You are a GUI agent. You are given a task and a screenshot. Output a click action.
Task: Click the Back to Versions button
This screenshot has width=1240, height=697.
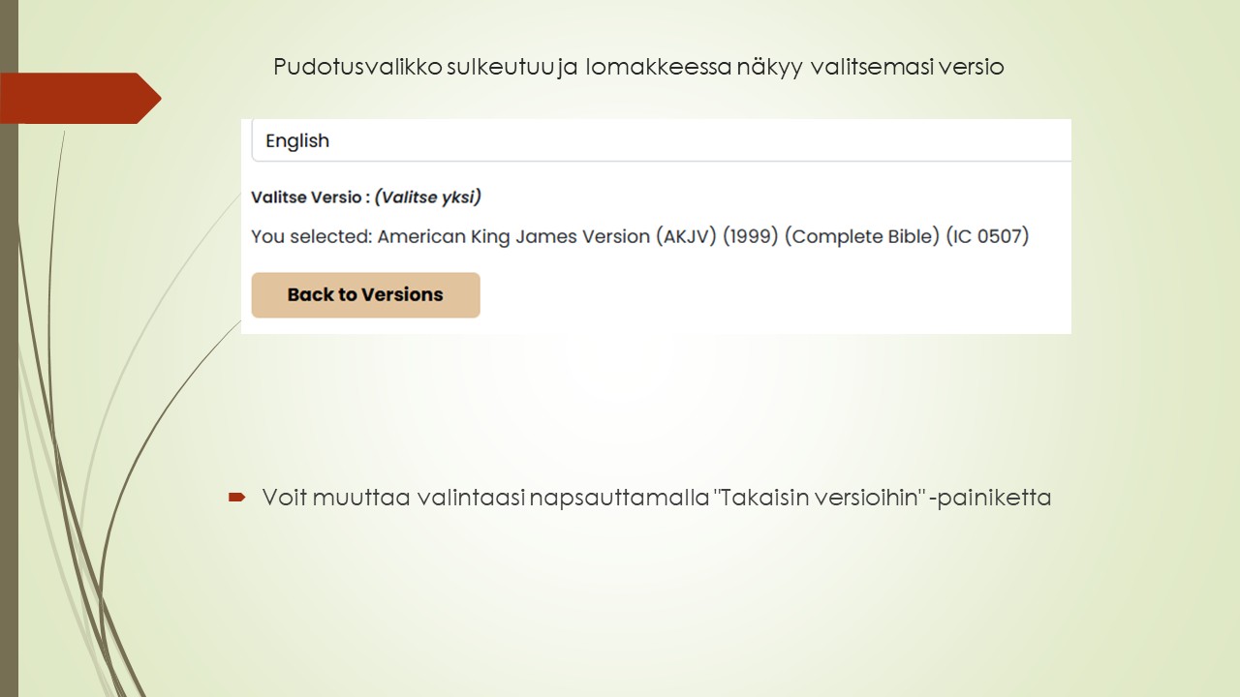(x=365, y=295)
